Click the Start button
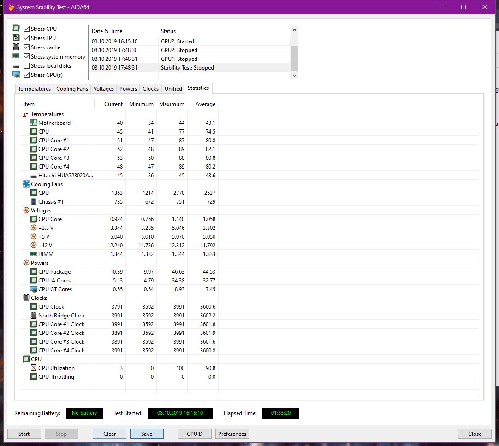 [x=24, y=434]
